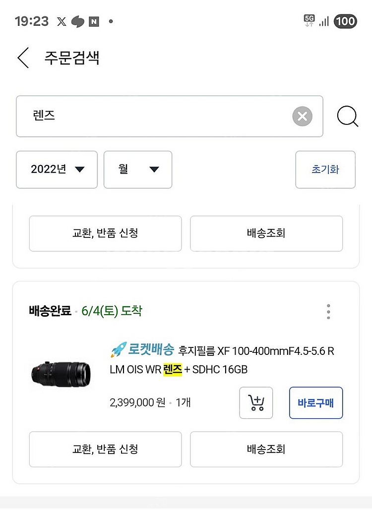Tap the N notification icon in status bar
The height and width of the screenshot is (510, 372).
point(94,21)
